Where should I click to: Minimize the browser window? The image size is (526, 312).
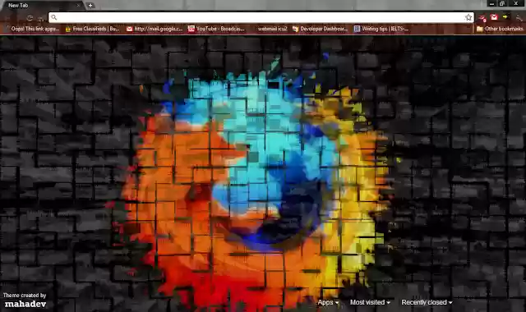click(x=491, y=3)
